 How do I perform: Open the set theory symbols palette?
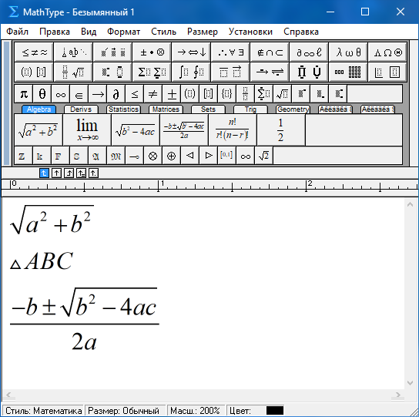coord(270,52)
